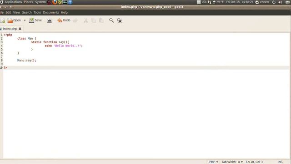
Task: Open the System panel menu
Action: click(x=40, y=2)
